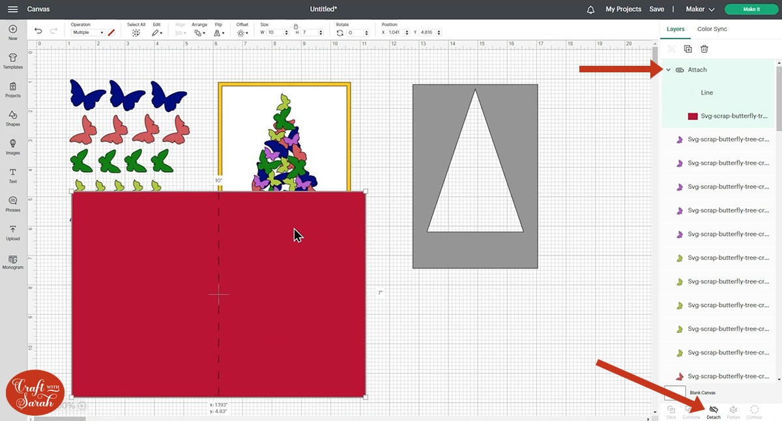Click Detach at the bottom of the layers panel
Image resolution: width=782 pixels, height=421 pixels.
[713, 411]
